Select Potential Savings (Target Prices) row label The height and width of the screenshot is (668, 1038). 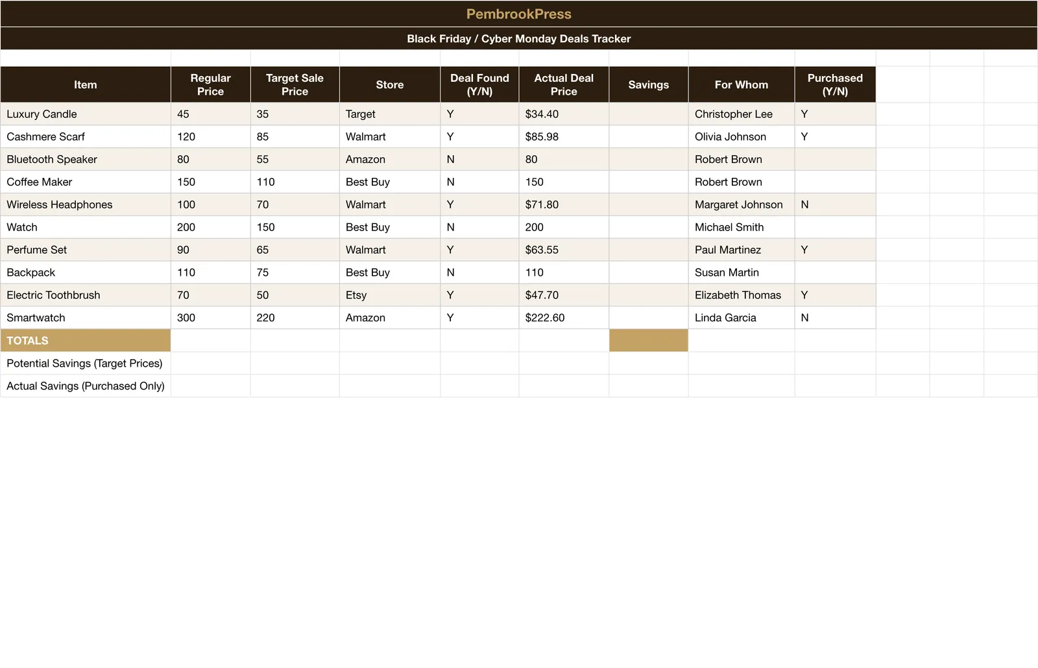tap(86, 363)
